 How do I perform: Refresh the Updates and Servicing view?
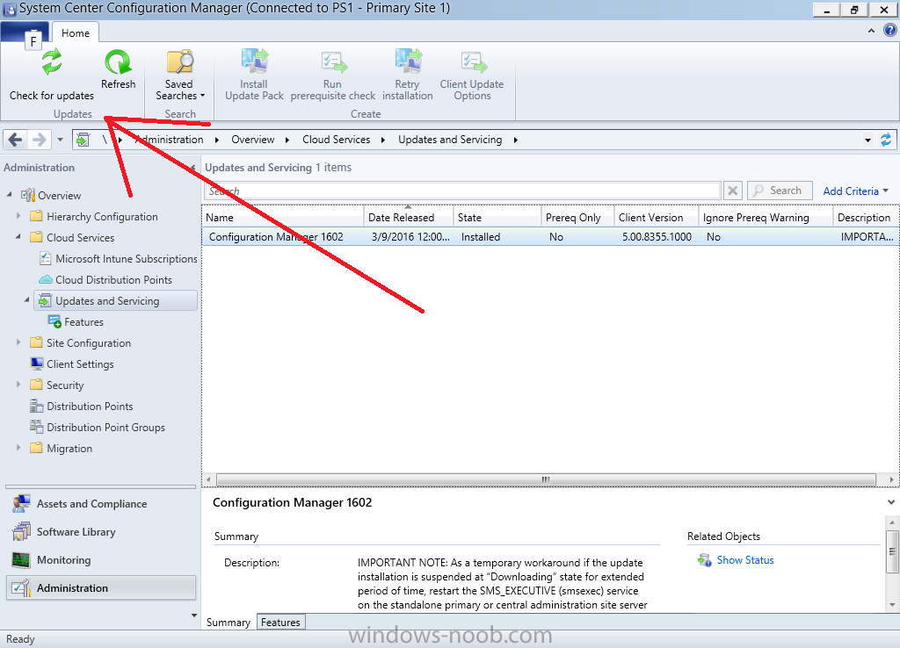click(119, 69)
